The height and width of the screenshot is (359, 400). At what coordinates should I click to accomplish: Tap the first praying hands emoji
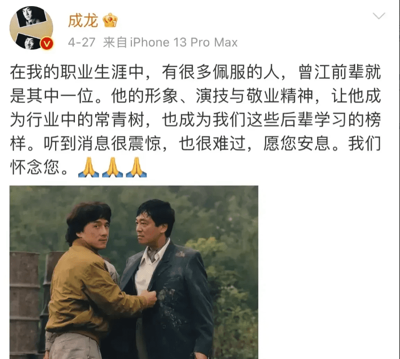coord(88,167)
